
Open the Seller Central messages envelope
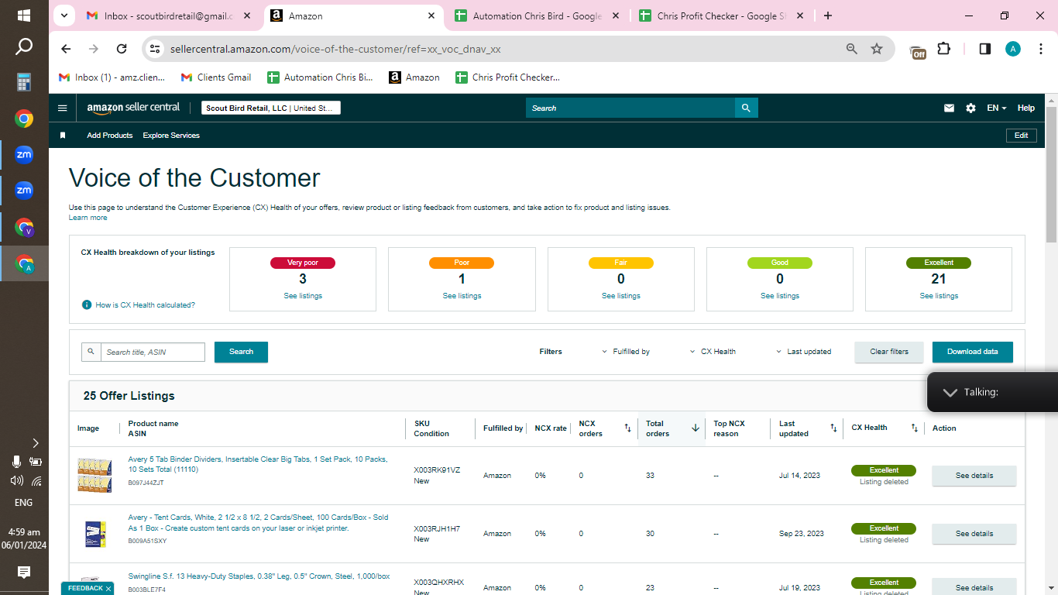point(949,108)
